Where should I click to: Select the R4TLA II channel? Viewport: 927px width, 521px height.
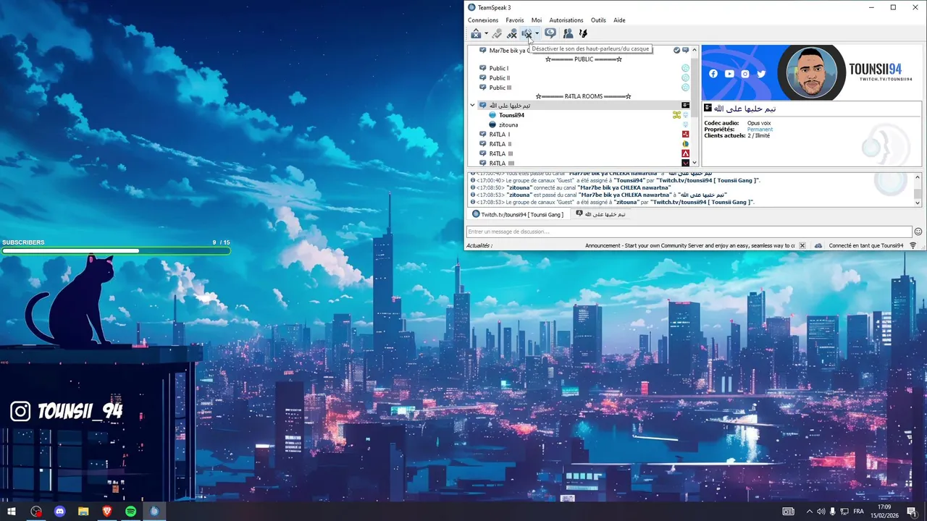(x=500, y=144)
